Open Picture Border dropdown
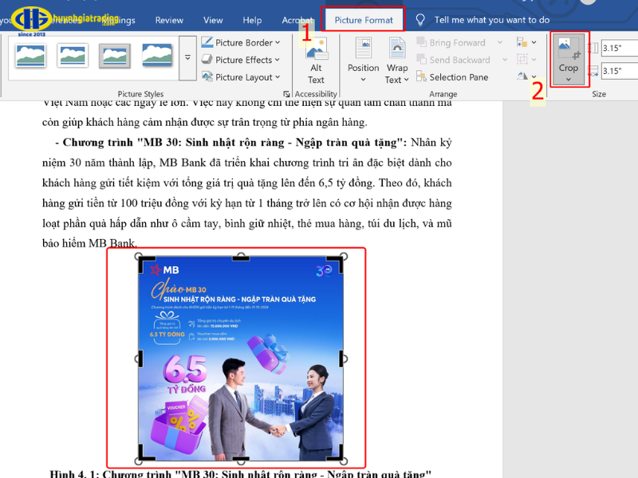This screenshot has width=638, height=478. click(241, 43)
